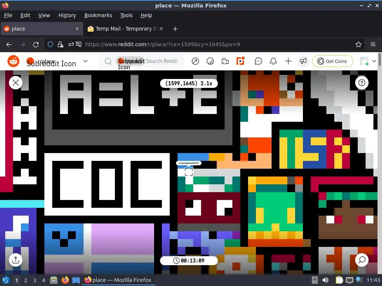Open the orange r/place icon in header
The height and width of the screenshot is (286, 382).
240,61
